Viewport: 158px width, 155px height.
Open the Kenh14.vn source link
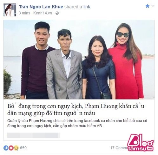[43, 13]
